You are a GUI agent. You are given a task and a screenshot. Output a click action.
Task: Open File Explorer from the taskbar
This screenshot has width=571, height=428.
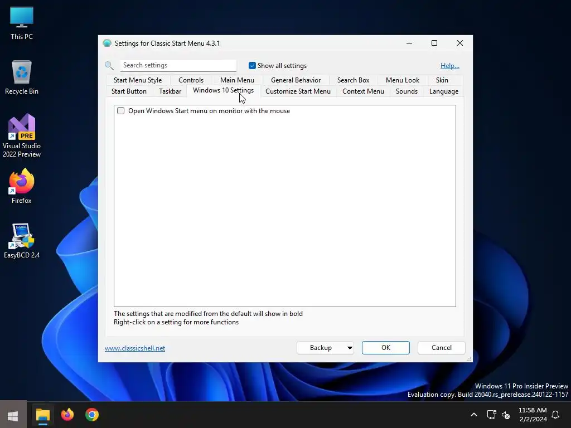pyautogui.click(x=42, y=415)
